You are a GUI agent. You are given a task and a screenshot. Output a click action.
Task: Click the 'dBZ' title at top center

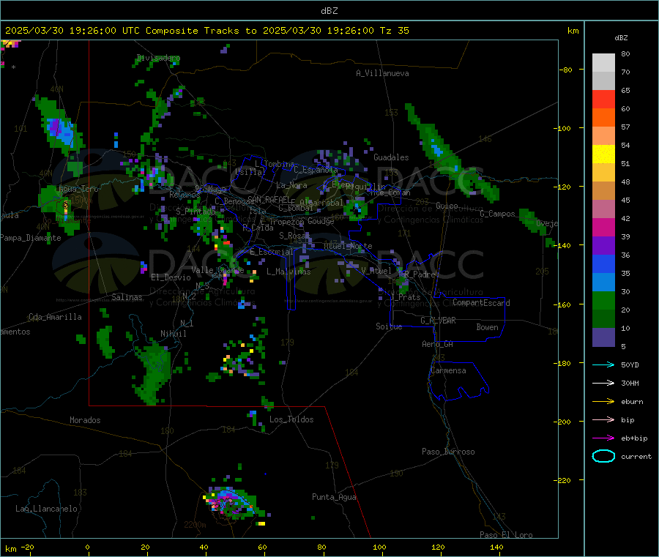point(329,11)
